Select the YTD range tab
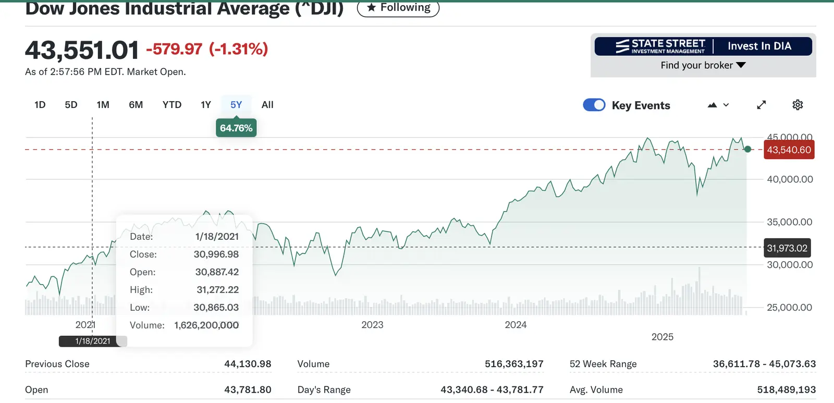 point(172,105)
